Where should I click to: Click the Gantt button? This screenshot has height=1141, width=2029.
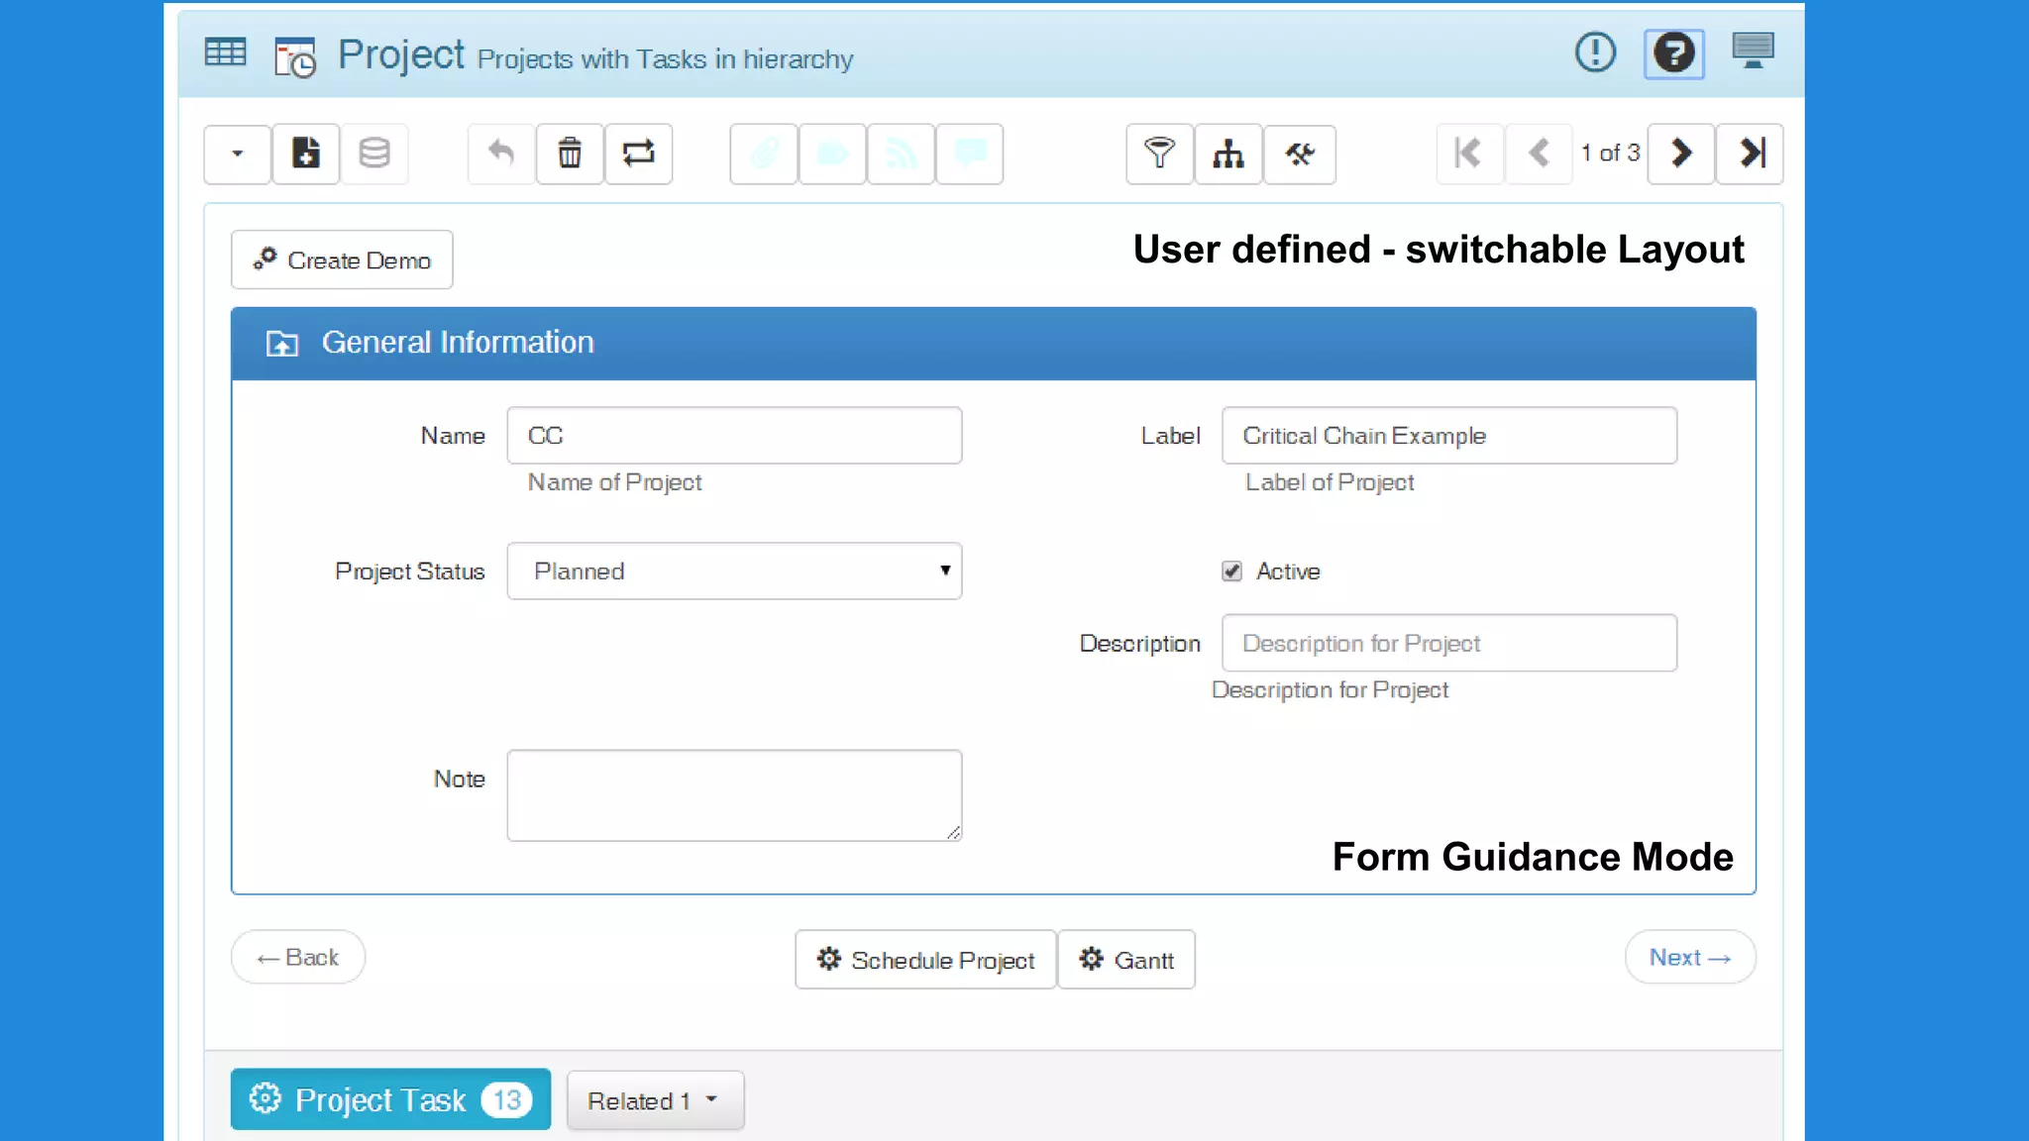coord(1126,960)
